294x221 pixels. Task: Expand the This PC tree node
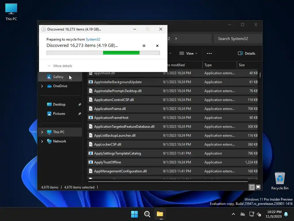point(42,132)
